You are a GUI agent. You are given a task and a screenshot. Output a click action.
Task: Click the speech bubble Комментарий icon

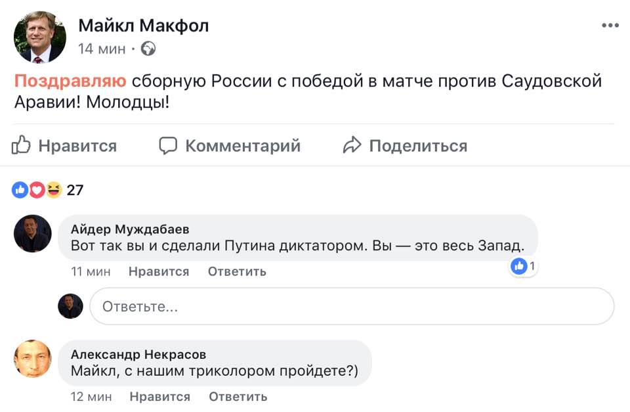pos(169,145)
